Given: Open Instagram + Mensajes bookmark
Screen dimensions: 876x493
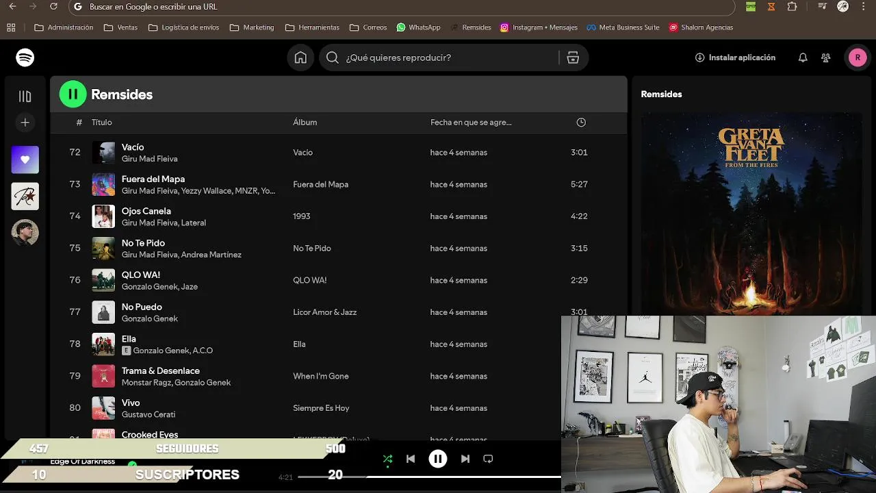Looking at the screenshot, I should click(539, 27).
